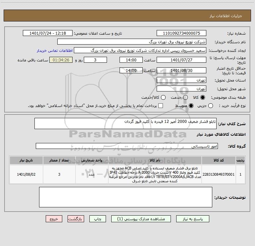
Task: Select the کالا radio button
Action: tap(203, 97)
